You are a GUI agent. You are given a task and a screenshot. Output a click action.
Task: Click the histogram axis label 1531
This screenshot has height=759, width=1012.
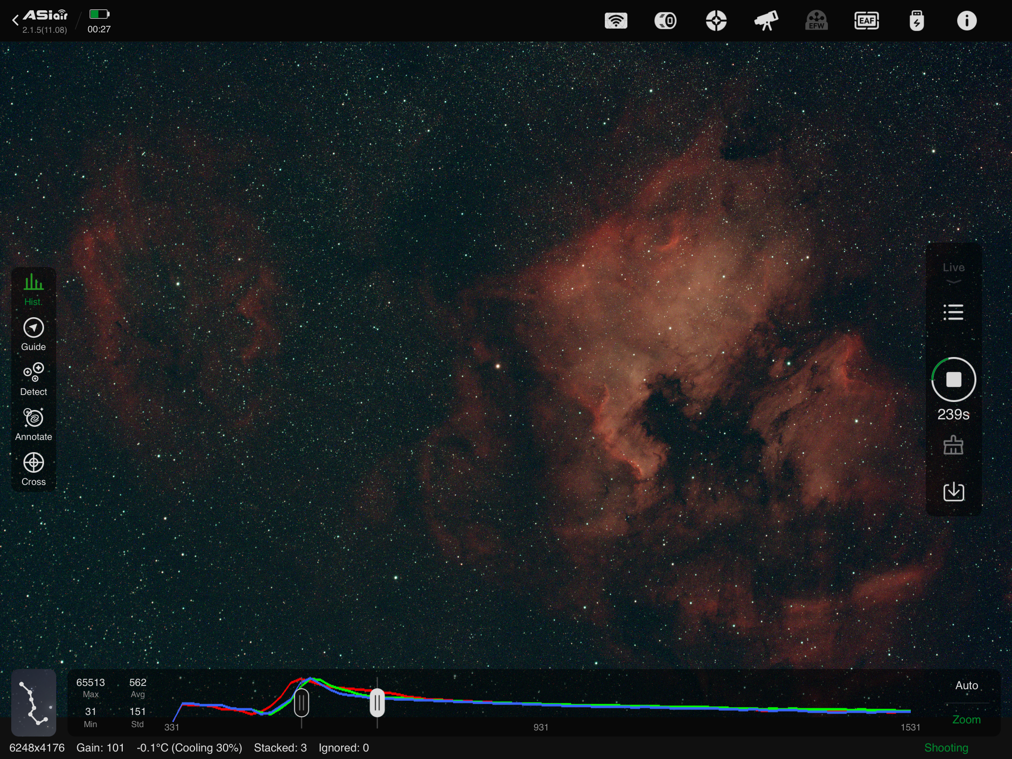(910, 727)
